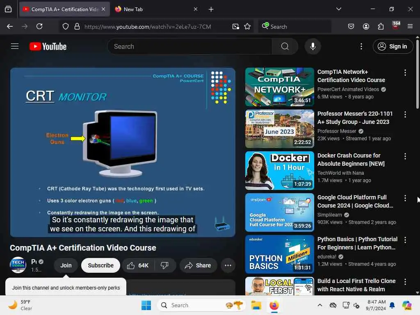Open tracking protection shield icon
Screen dimensions: 420x315
click(66, 27)
